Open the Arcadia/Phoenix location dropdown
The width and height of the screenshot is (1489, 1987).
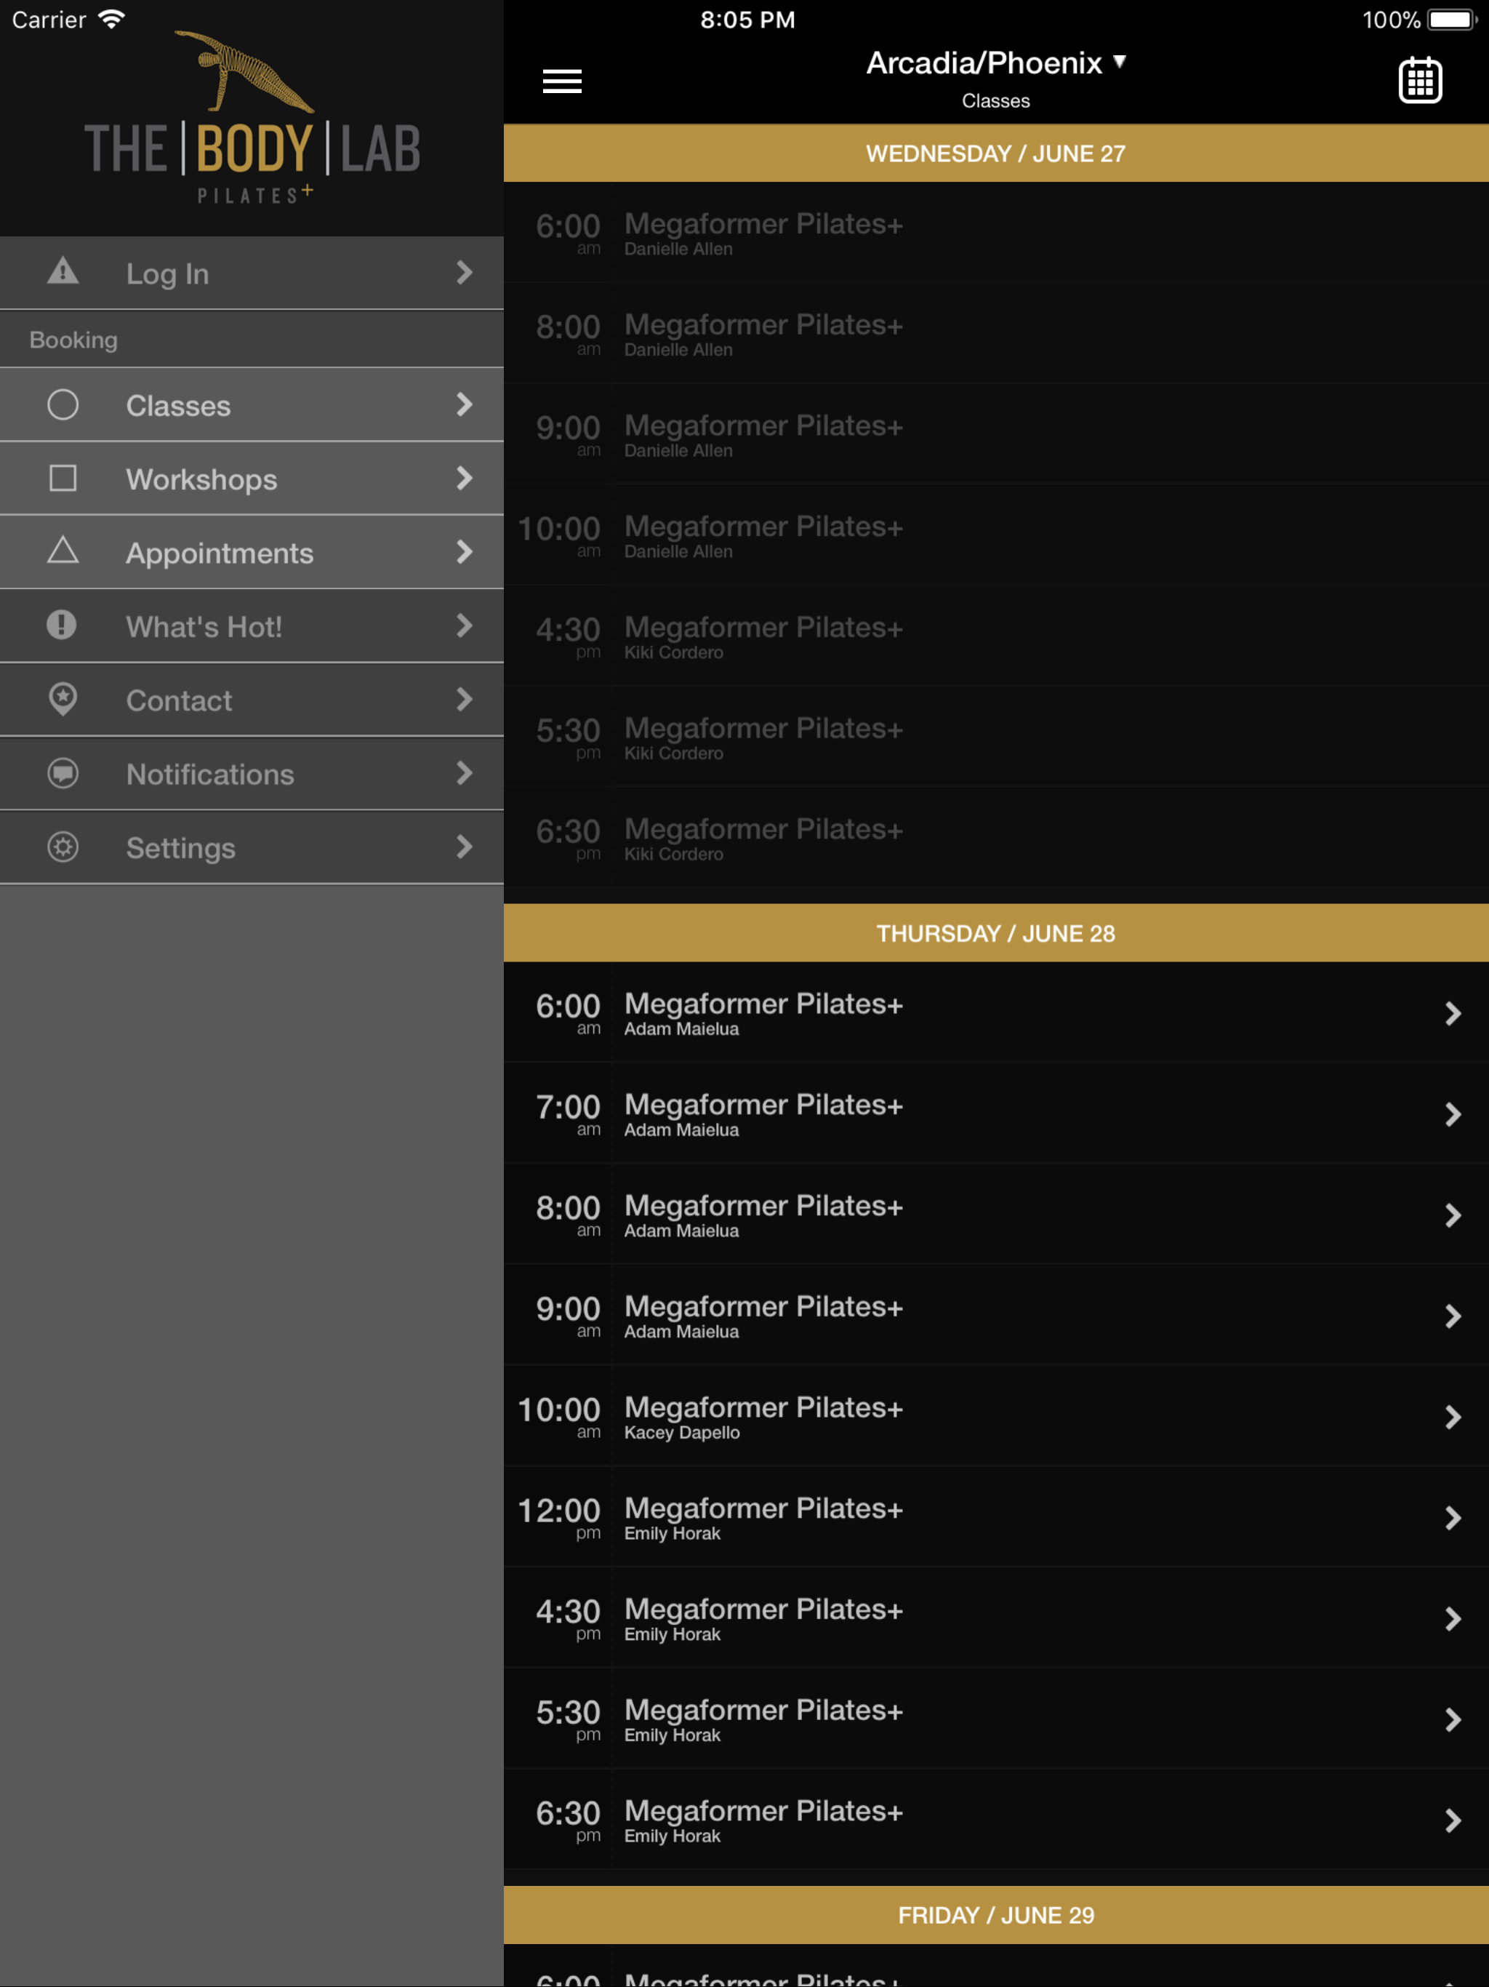(x=995, y=63)
